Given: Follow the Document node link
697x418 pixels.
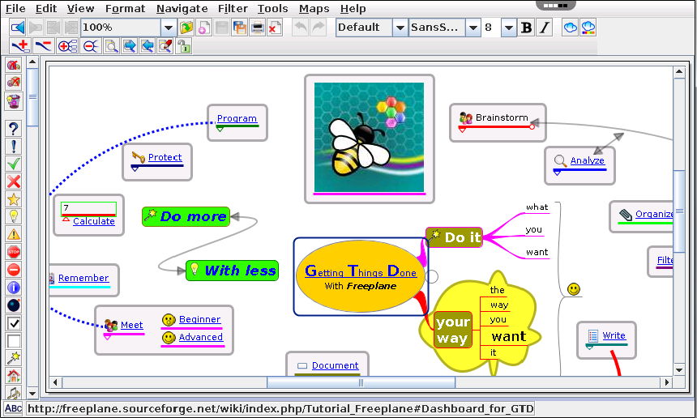Looking at the screenshot, I should 335,365.
